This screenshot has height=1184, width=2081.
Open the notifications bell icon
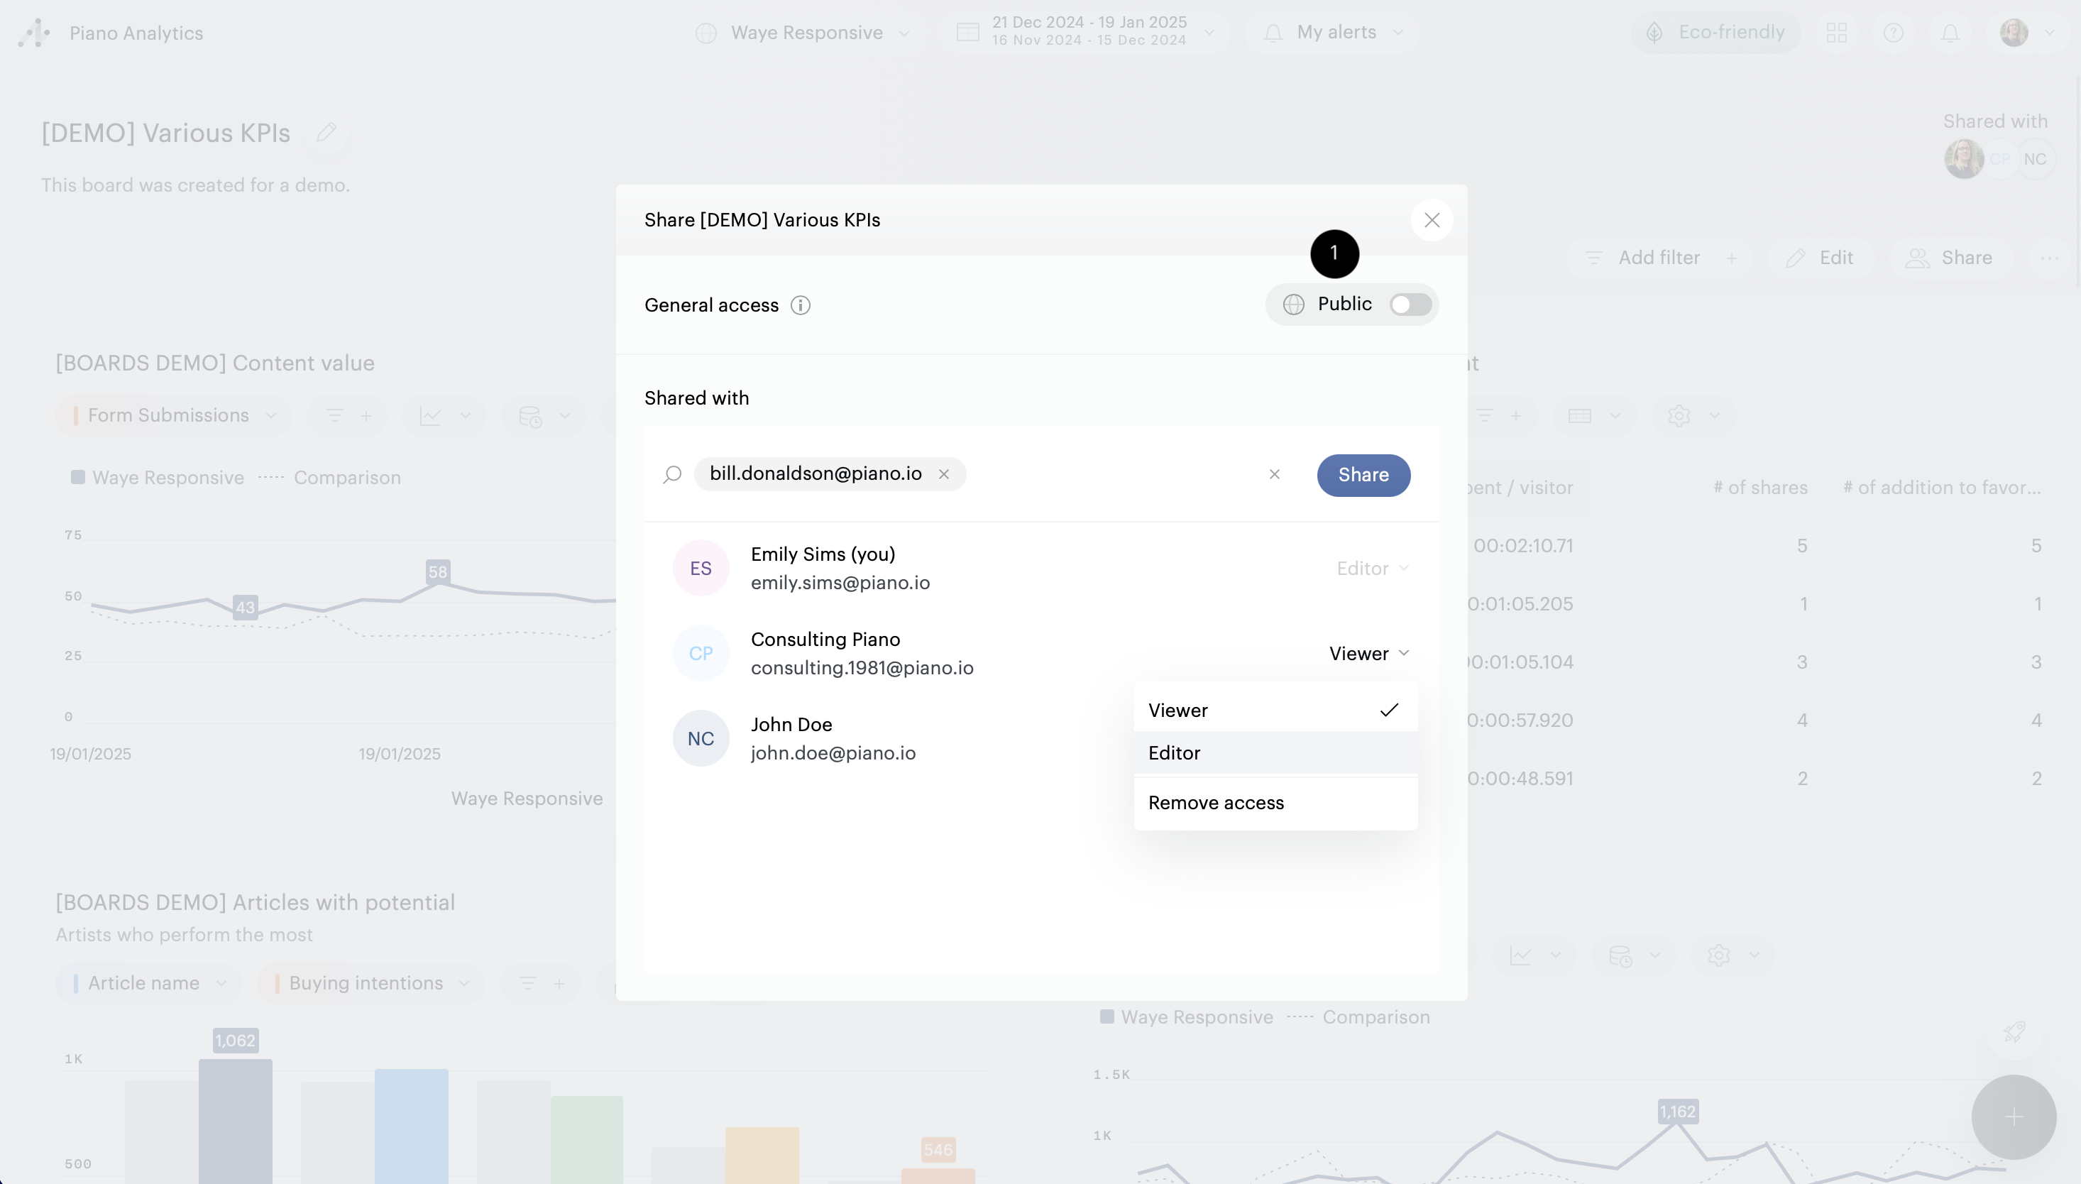[x=1950, y=33]
